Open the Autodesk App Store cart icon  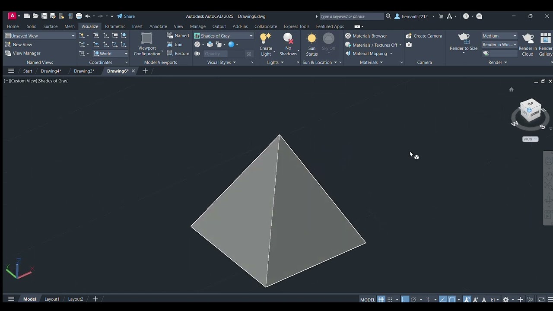[441, 16]
